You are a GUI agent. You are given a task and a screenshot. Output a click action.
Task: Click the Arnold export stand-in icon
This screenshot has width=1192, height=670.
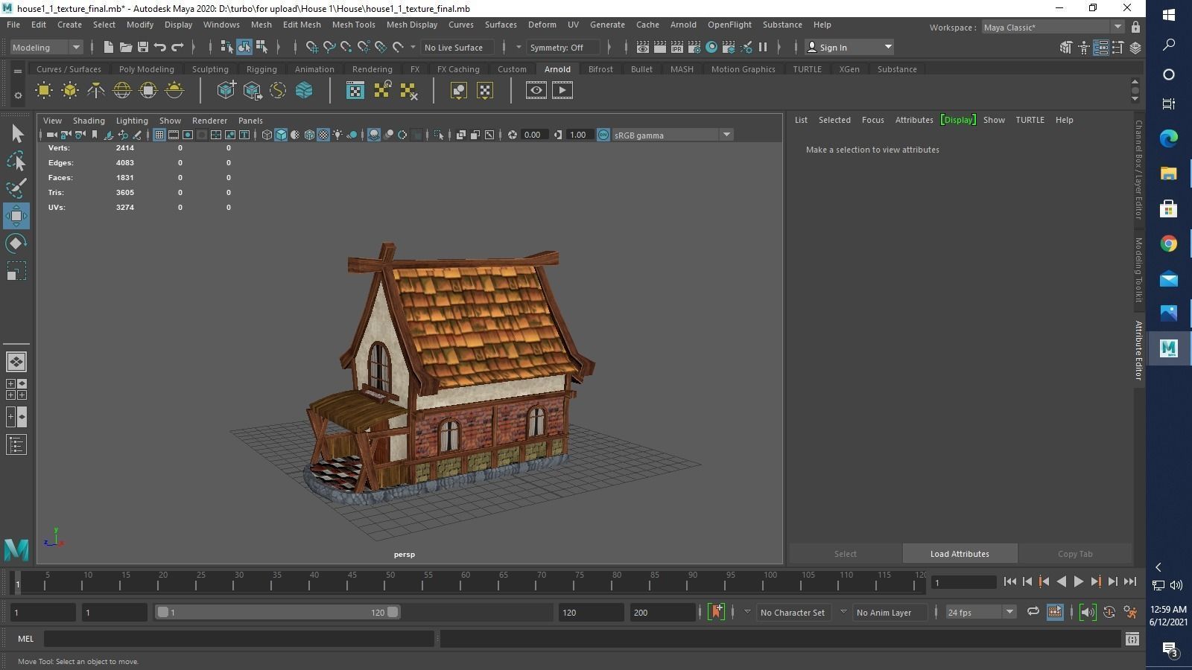[x=252, y=91]
